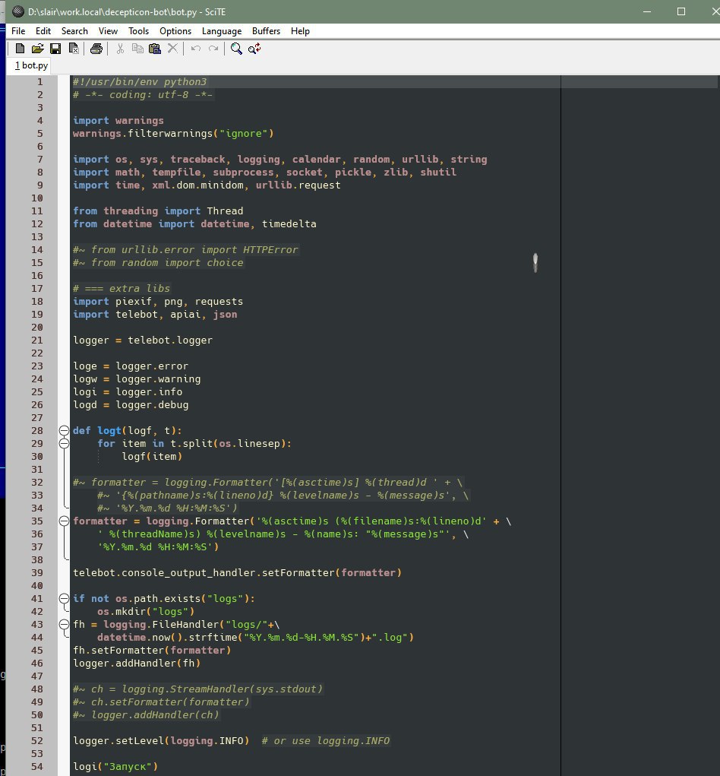Collapse the formatter fold on line 35
The image size is (720, 776).
click(64, 521)
